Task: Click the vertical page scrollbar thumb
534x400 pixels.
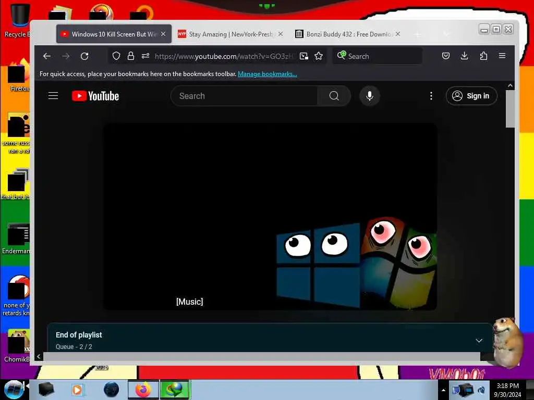Action: click(x=510, y=109)
